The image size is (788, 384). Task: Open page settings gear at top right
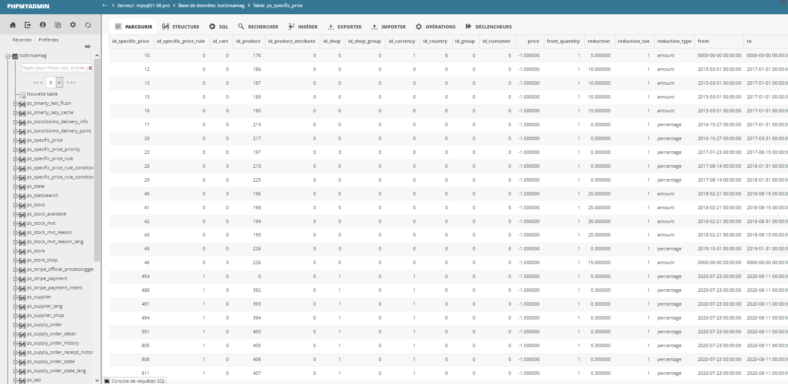click(x=783, y=3)
